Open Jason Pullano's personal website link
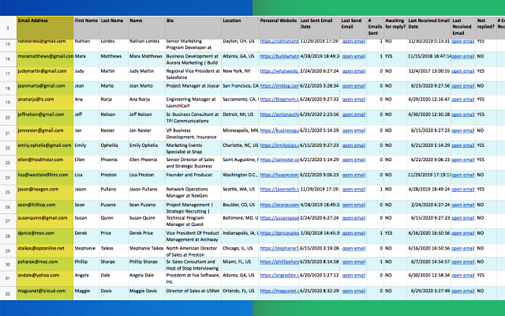 tap(279, 190)
